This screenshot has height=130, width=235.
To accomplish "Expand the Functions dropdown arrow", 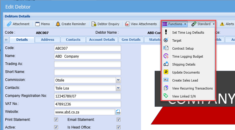I will [x=185, y=24].
